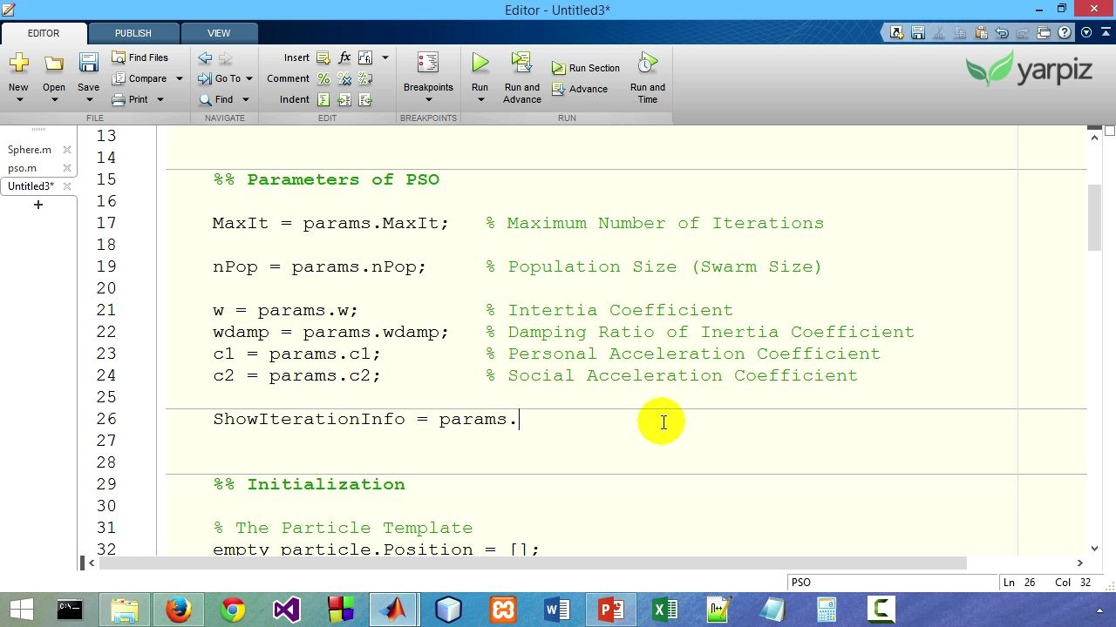
Task: Close the Untitled3* tab
Action: (x=67, y=186)
